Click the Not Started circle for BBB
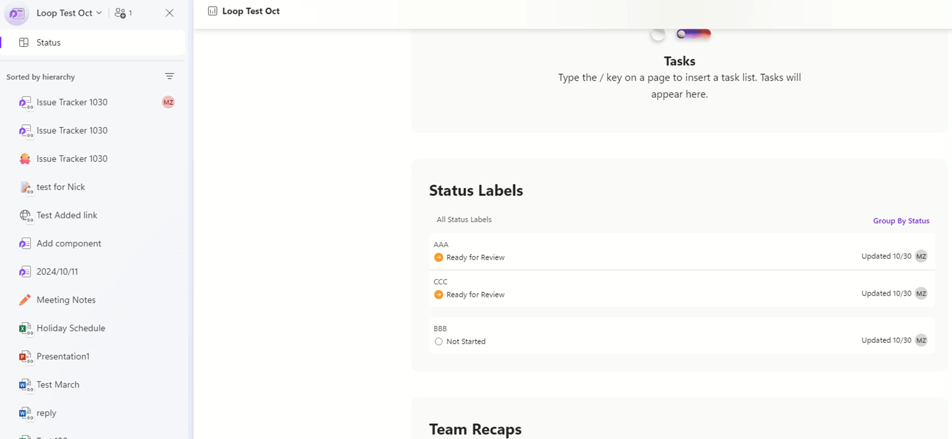This screenshot has height=439, width=952. (438, 341)
